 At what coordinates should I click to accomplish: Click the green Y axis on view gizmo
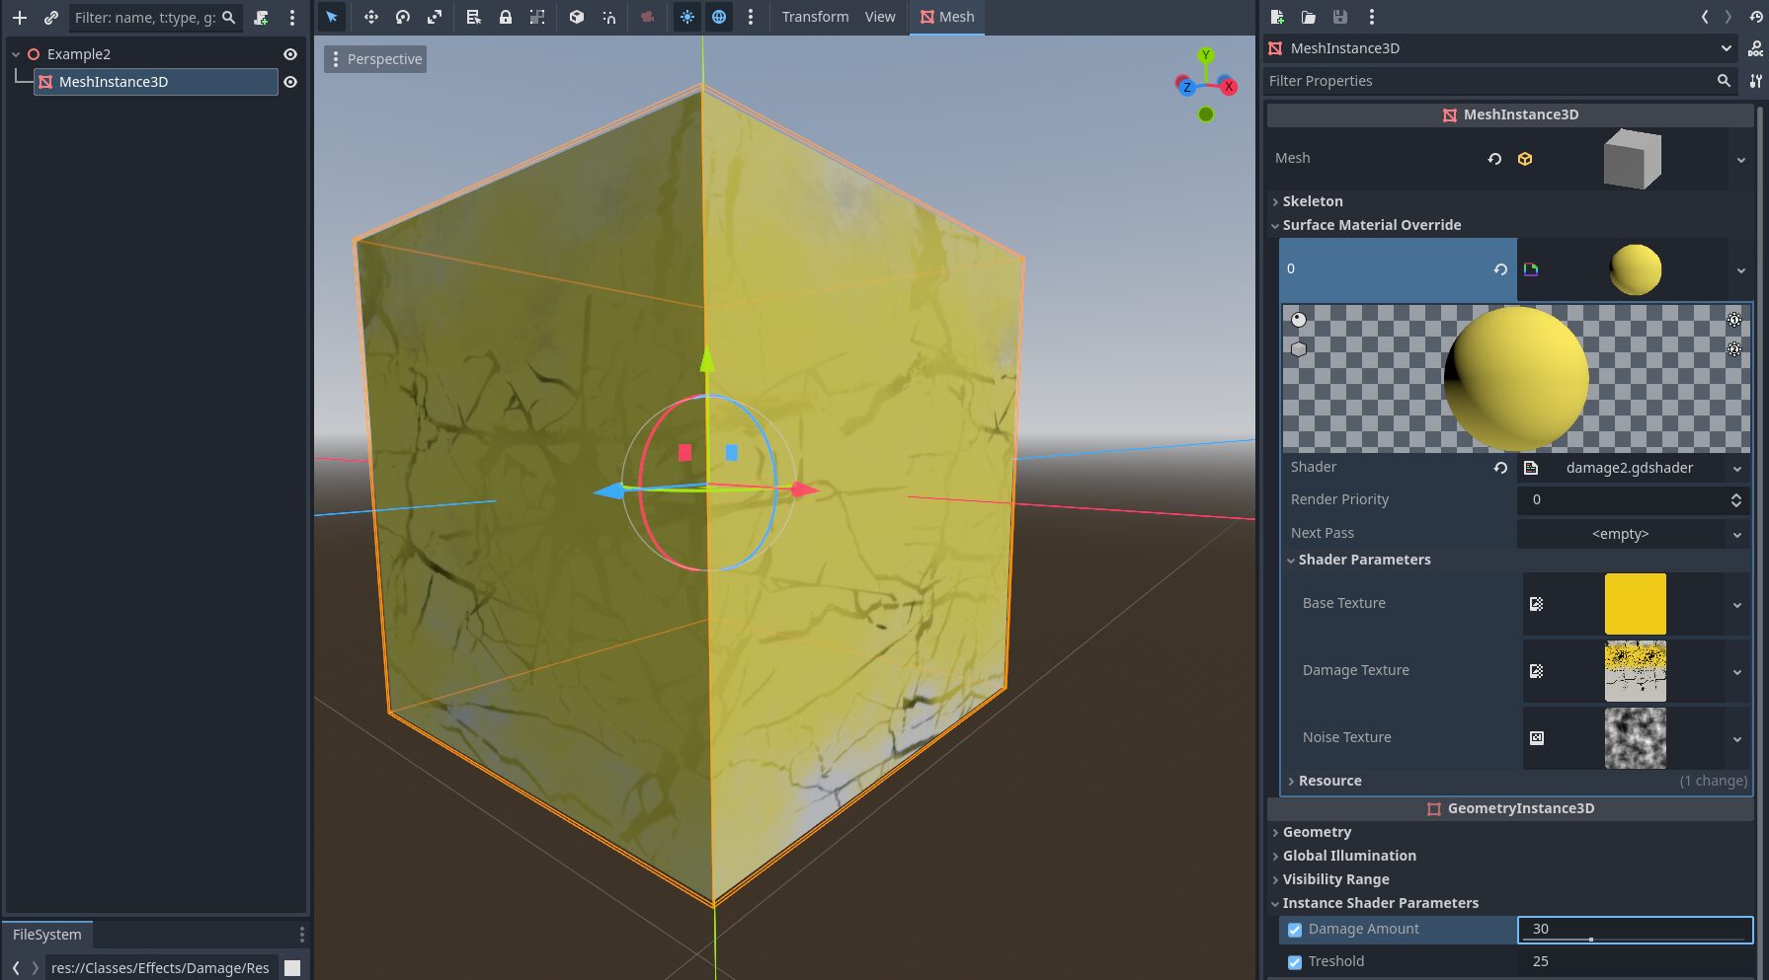pyautogui.click(x=1205, y=55)
